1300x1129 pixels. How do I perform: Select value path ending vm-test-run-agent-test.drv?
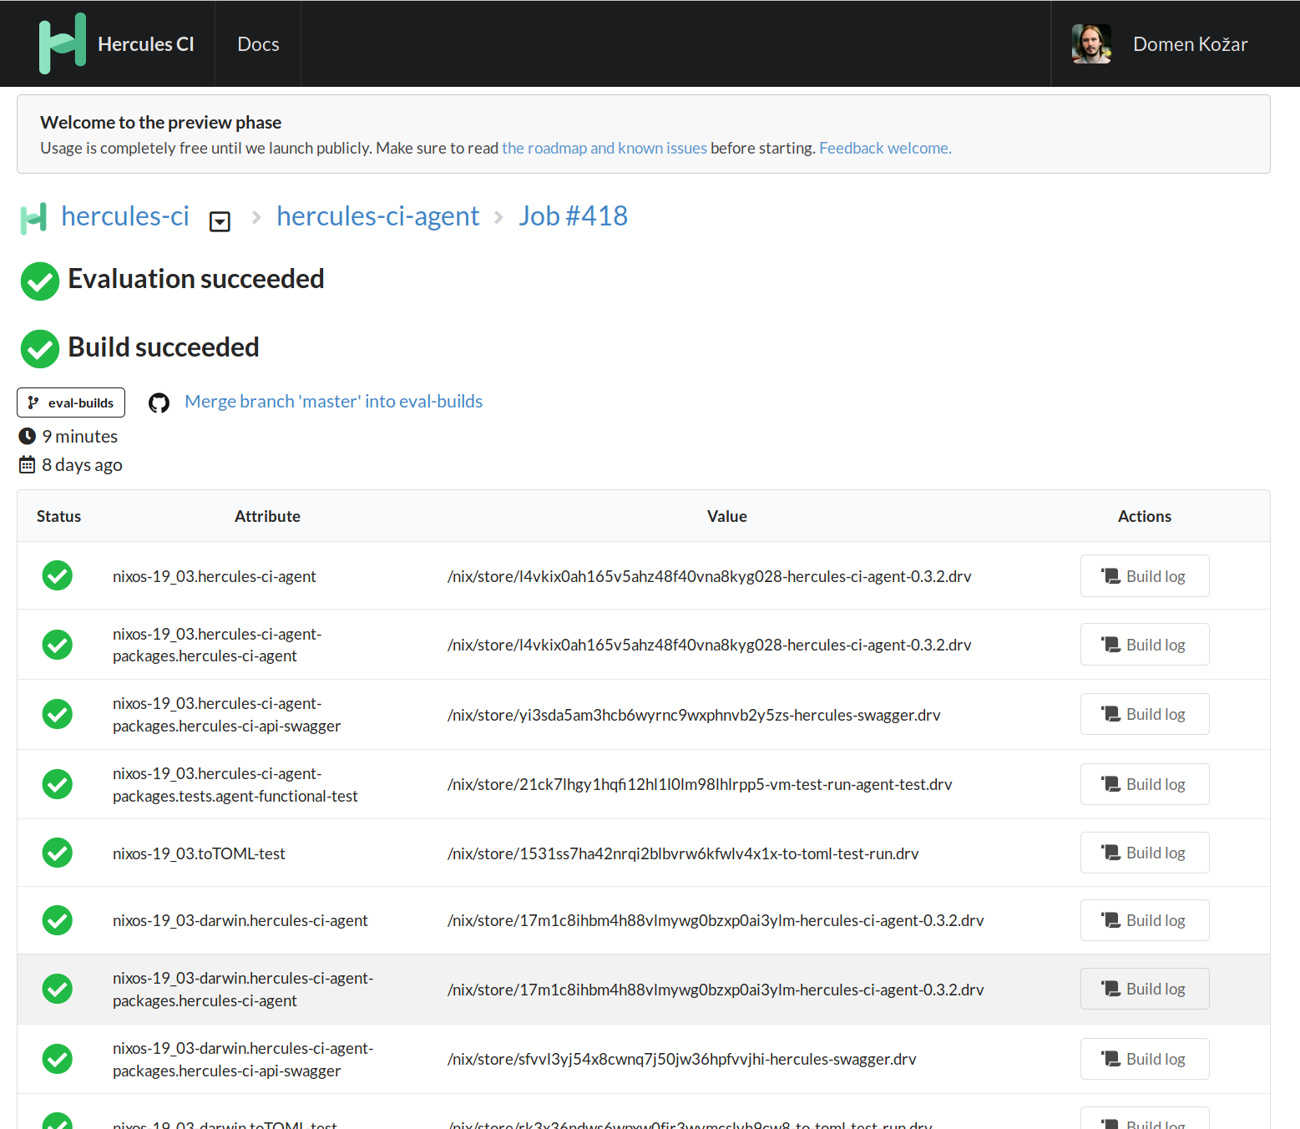(x=700, y=784)
